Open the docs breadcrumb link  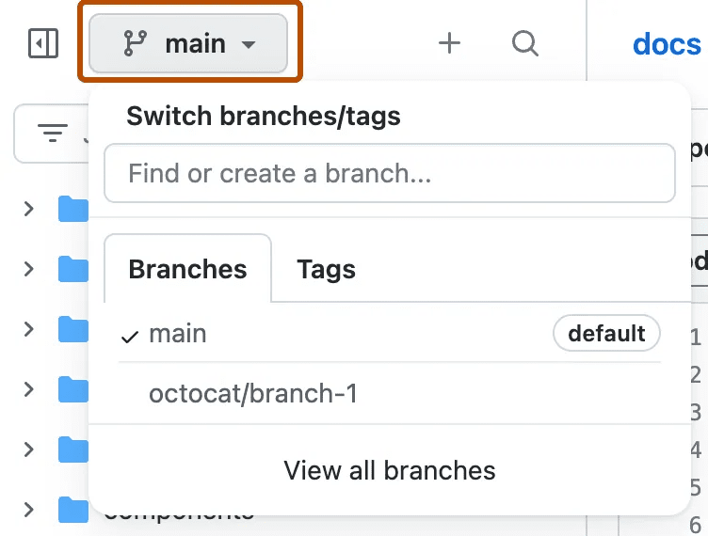click(x=666, y=43)
